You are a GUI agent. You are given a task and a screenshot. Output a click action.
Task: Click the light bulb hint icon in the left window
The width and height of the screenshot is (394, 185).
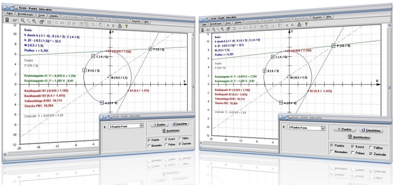[127, 26]
